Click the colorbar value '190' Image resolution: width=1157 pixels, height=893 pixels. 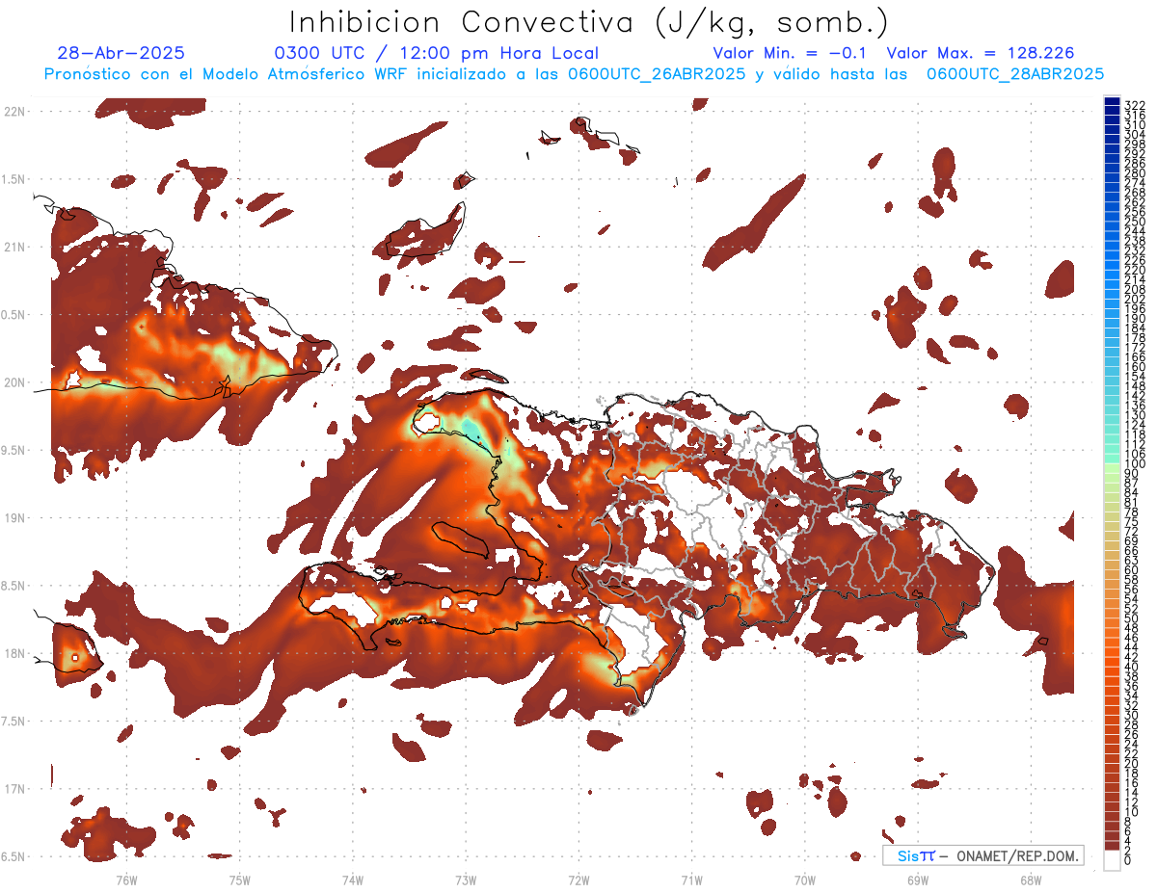(1135, 319)
